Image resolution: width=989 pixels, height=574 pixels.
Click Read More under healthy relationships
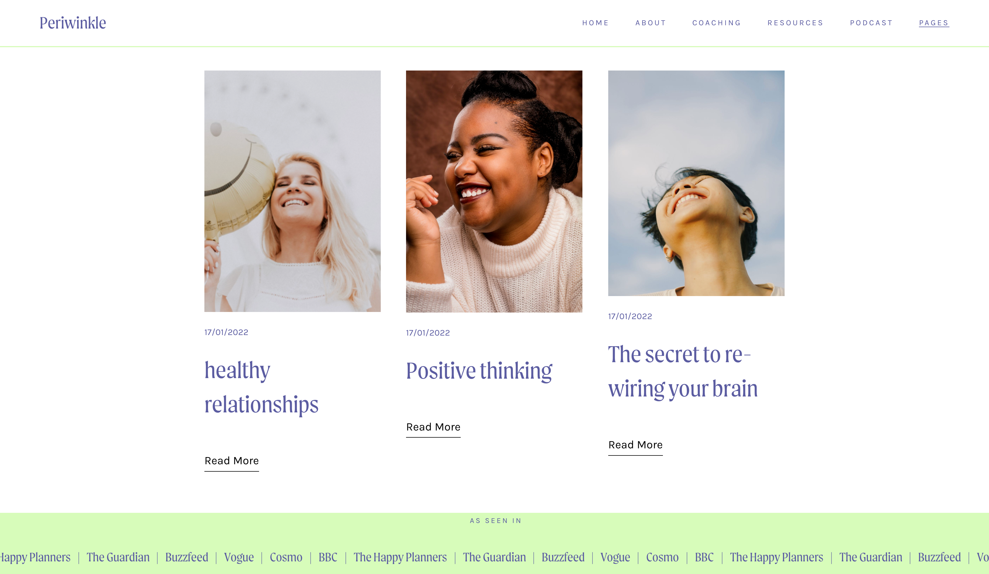point(232,461)
